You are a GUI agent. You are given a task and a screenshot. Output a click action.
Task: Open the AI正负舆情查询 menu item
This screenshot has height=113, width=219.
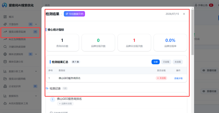pos(20,39)
